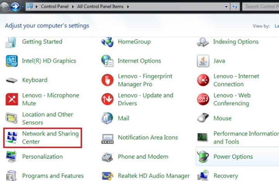Open Lenovo - Microphone Mute link
Viewport: 279px width, 181px height.
click(50, 99)
